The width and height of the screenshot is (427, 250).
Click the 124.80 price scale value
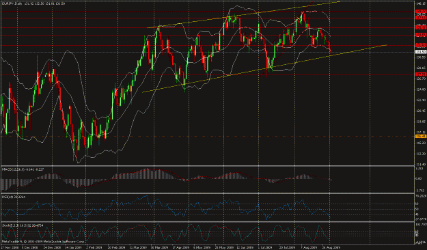pyautogui.click(x=420, y=89)
